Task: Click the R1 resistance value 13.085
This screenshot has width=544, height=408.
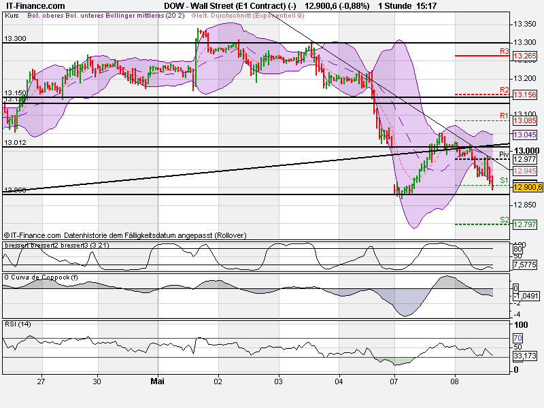Action: (x=524, y=121)
